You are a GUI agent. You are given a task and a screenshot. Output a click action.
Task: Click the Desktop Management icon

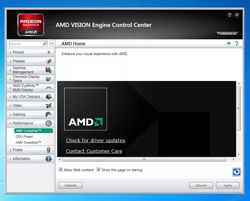click(49, 70)
